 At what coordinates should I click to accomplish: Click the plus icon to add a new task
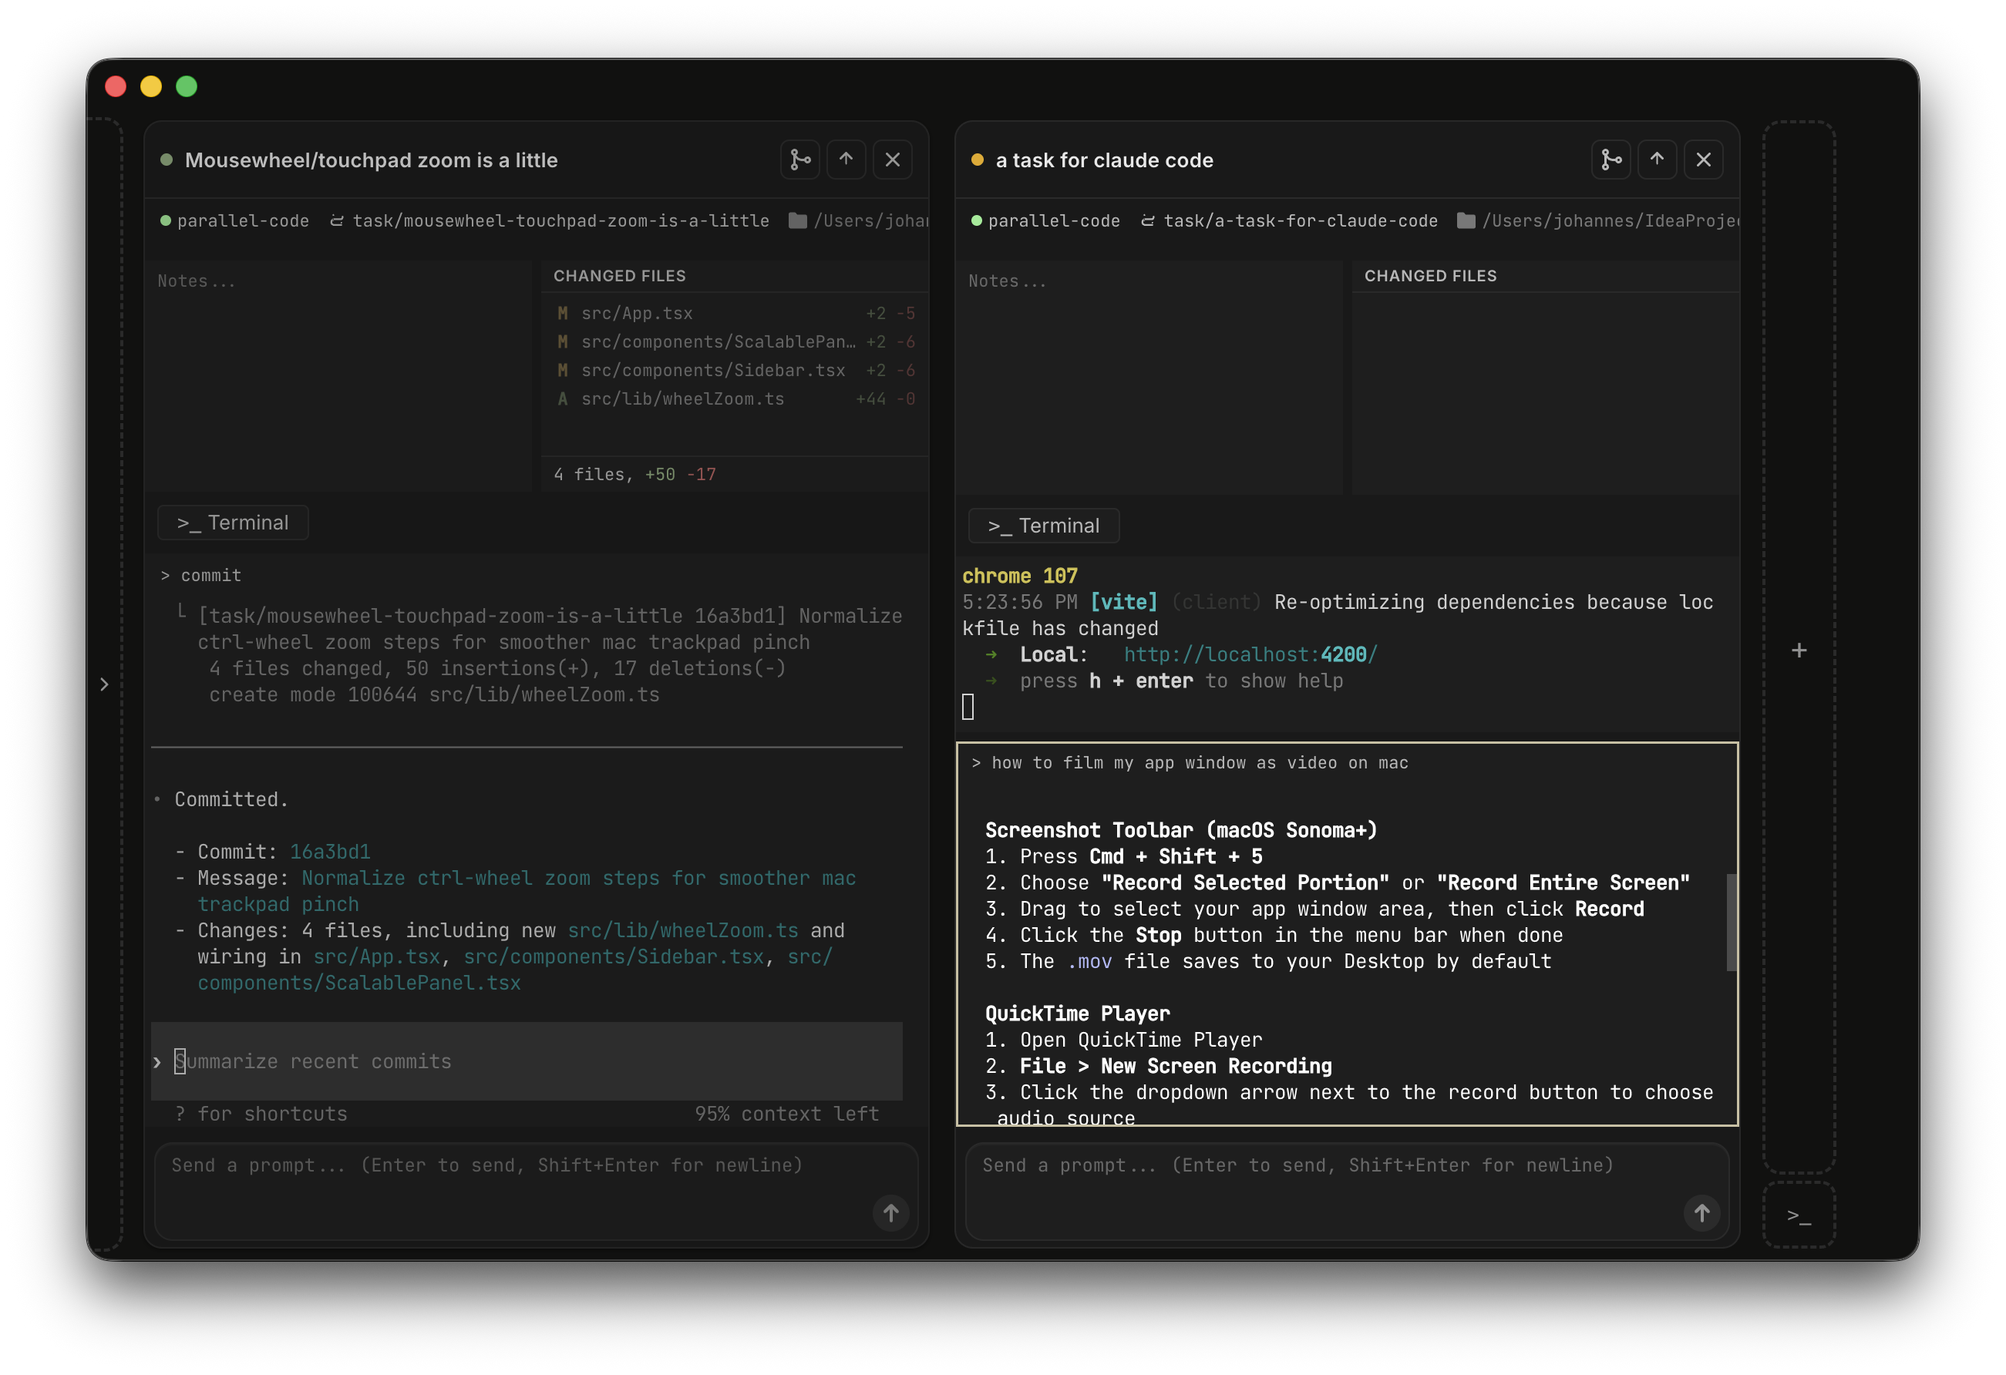pos(1799,649)
